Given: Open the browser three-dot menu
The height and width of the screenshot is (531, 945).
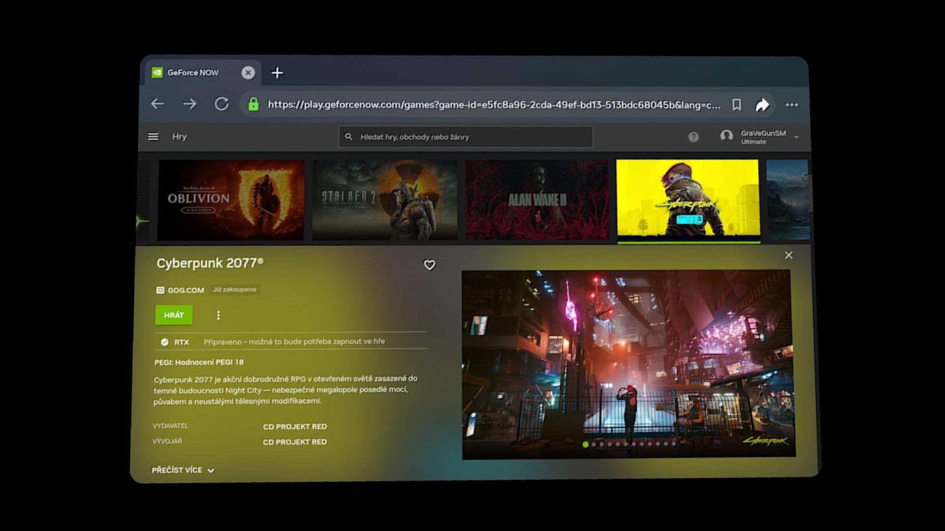Looking at the screenshot, I should pos(791,105).
